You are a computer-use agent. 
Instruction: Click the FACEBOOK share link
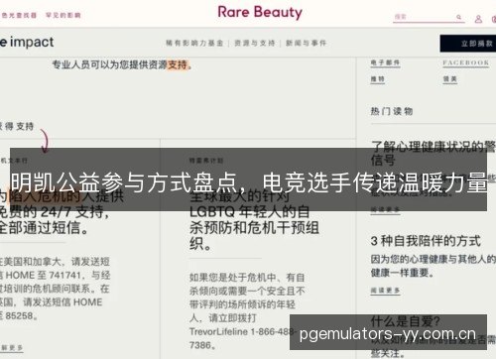pyautogui.click(x=466, y=62)
